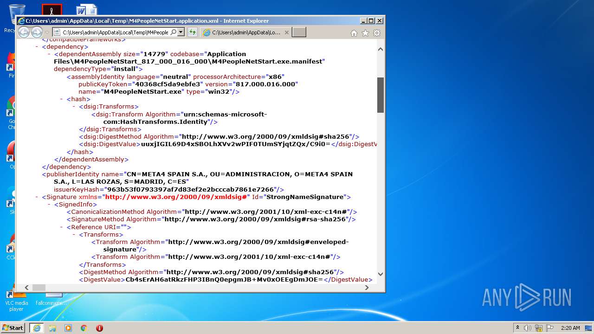Select the Word document desktop icon
The image size is (594, 334).
click(87, 9)
